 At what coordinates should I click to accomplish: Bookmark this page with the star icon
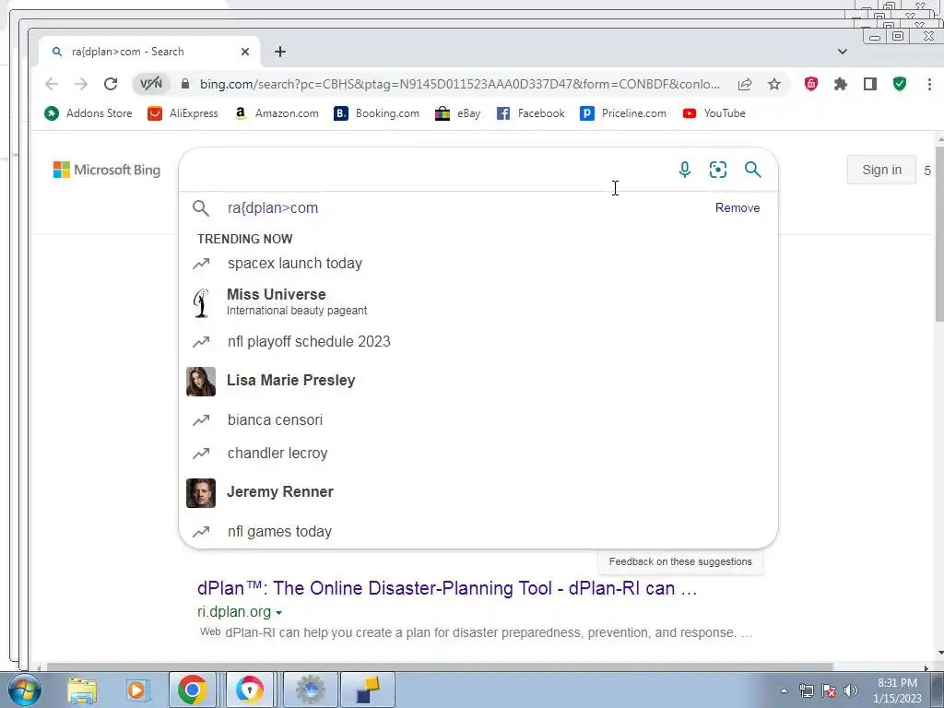point(774,84)
